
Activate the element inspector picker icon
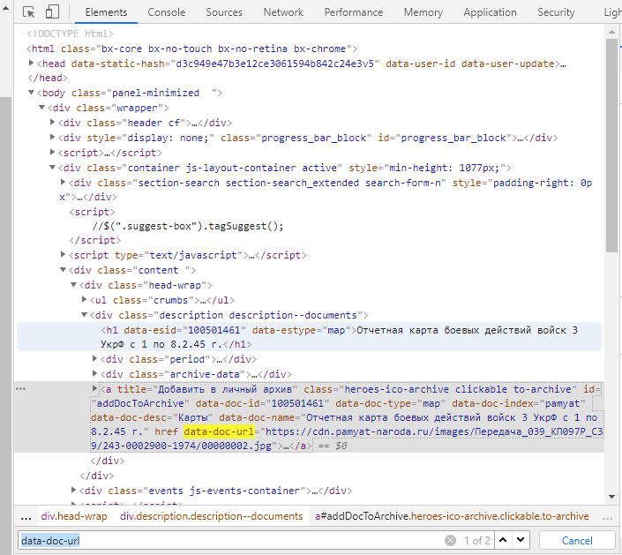(28, 11)
